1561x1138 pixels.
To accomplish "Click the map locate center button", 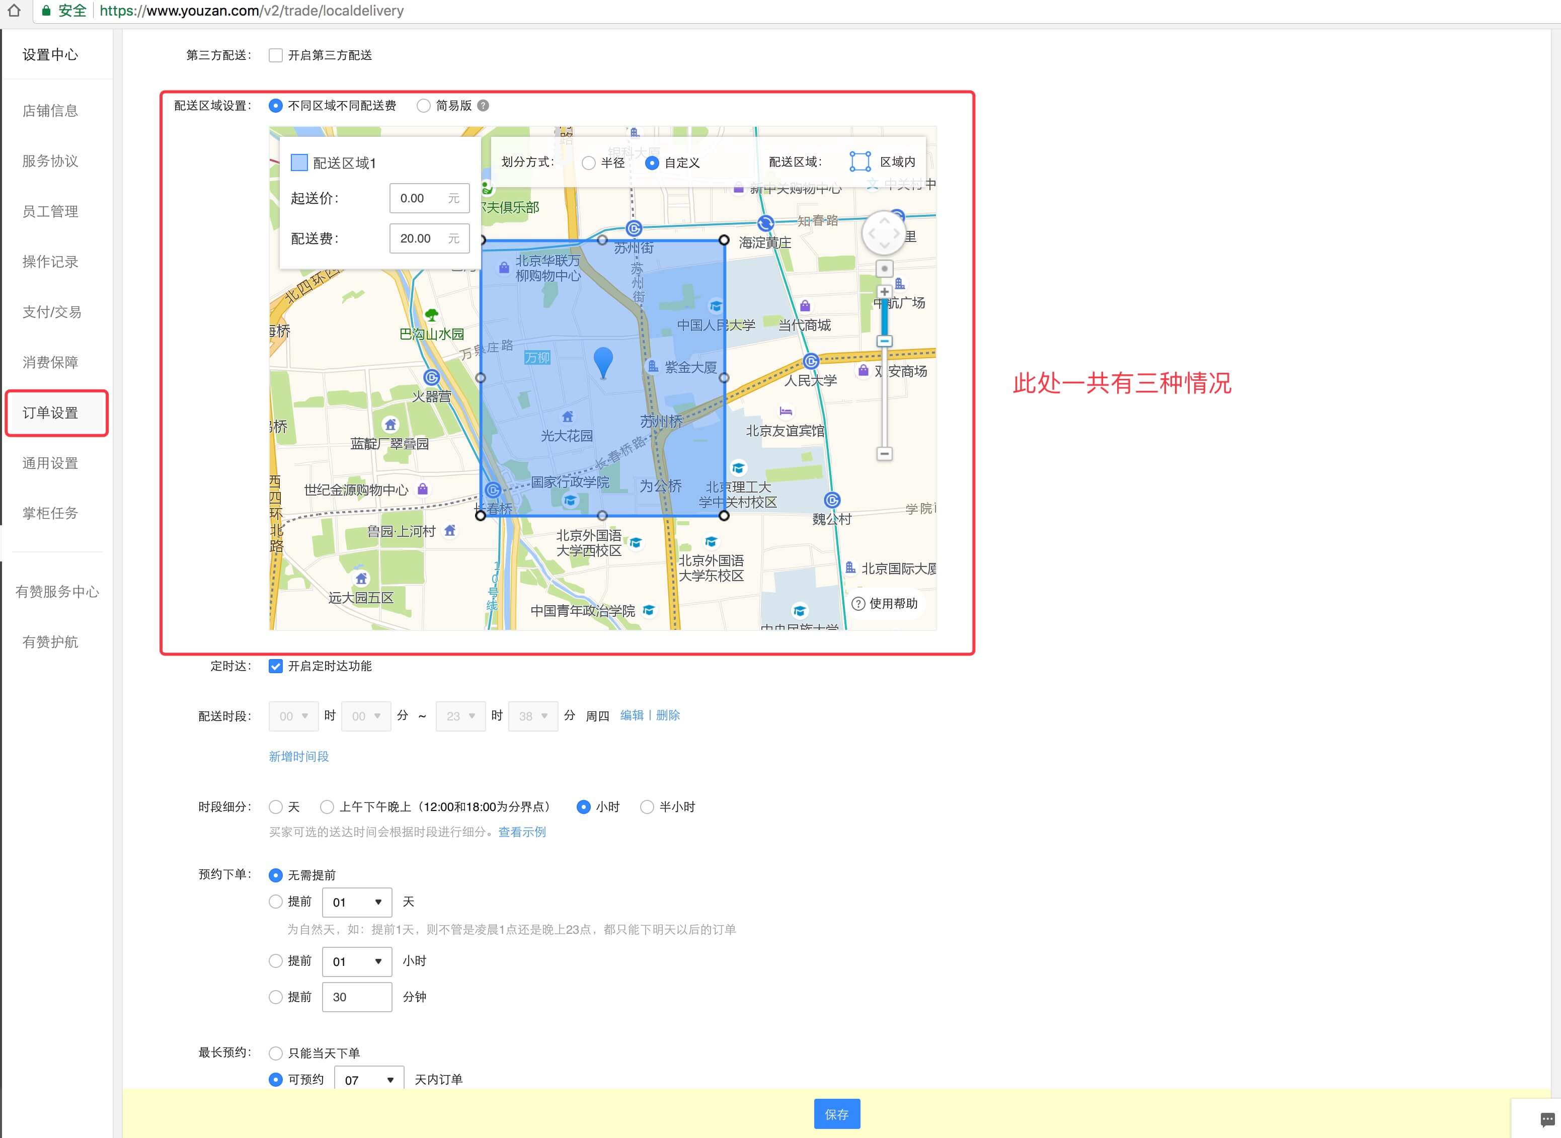I will [x=885, y=269].
